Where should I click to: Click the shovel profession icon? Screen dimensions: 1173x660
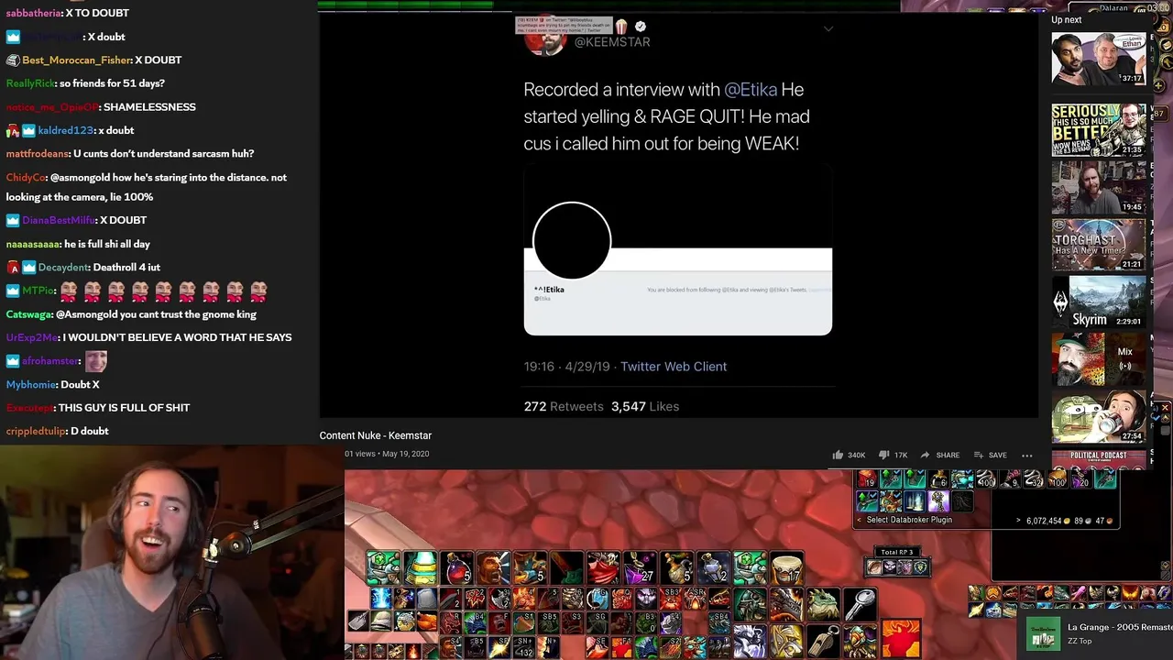[x=358, y=621]
